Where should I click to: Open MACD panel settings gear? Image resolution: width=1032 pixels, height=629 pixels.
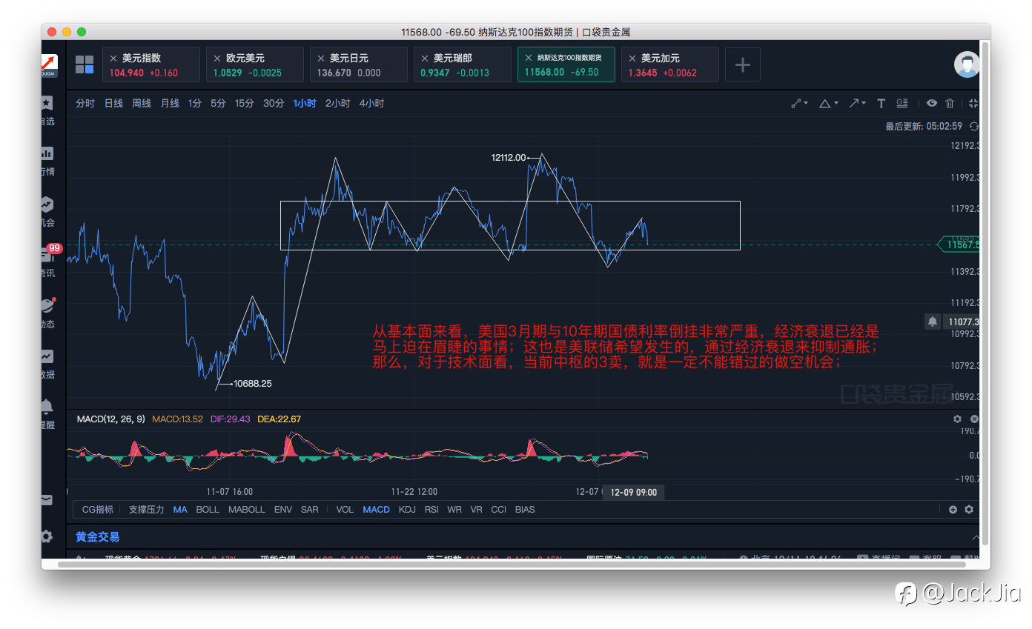pyautogui.click(x=957, y=419)
